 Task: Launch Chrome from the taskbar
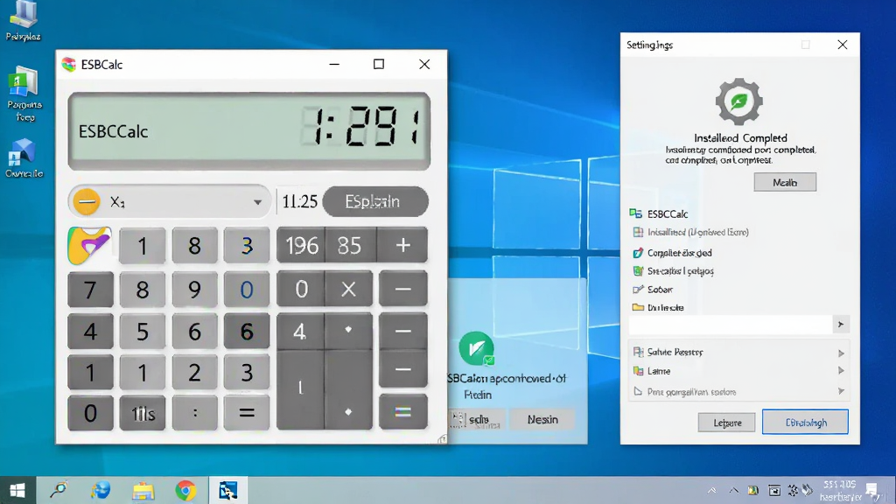point(185,490)
